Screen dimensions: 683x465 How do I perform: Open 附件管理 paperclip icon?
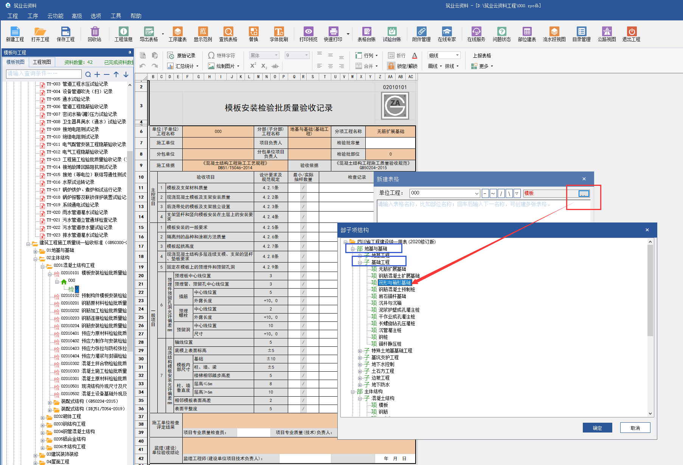pos(421,34)
